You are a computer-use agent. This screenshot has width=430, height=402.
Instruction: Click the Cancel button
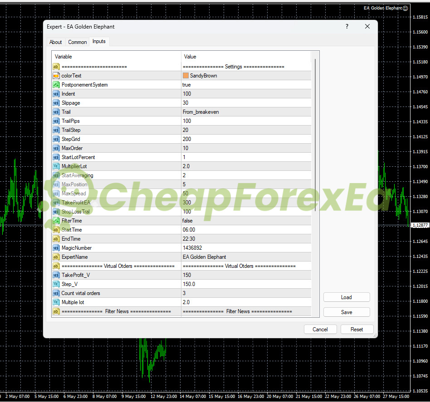[320, 329]
